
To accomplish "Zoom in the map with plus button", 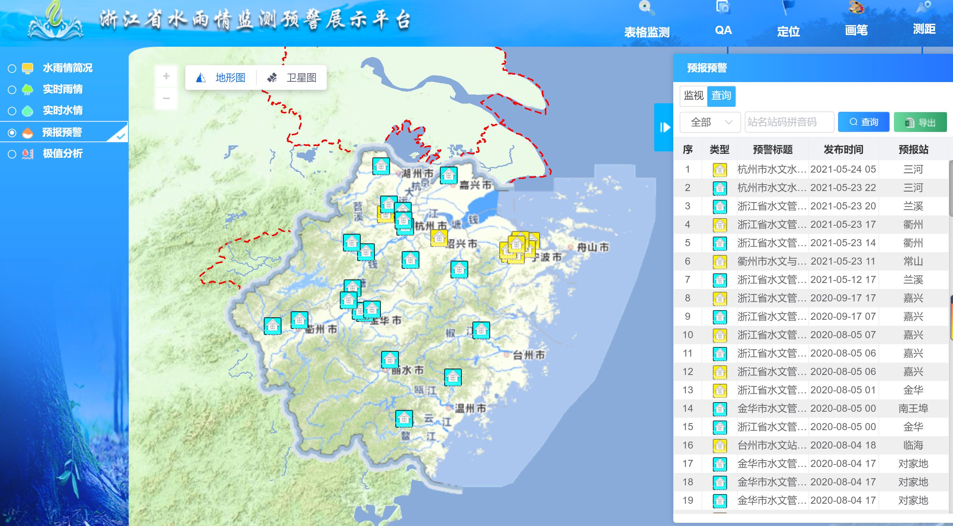I will pos(166,76).
